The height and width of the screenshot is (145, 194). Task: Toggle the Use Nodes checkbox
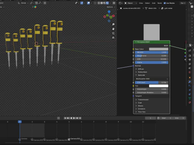pos(164,3)
